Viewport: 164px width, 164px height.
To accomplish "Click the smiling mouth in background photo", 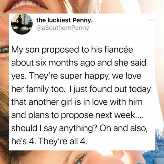I will 26,5.
